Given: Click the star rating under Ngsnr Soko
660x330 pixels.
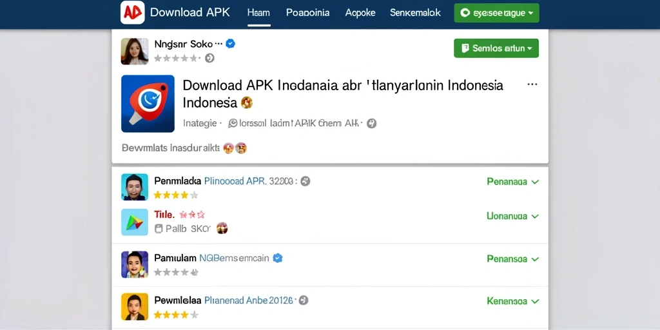Looking at the screenshot, I should pyautogui.click(x=177, y=58).
